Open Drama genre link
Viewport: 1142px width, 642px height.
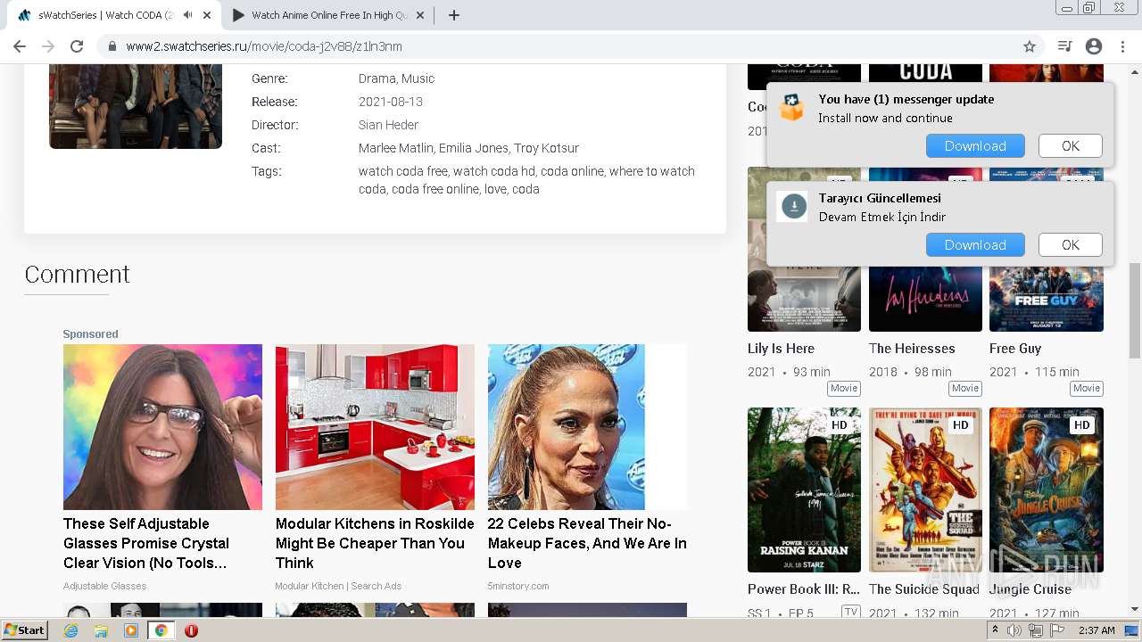[377, 78]
